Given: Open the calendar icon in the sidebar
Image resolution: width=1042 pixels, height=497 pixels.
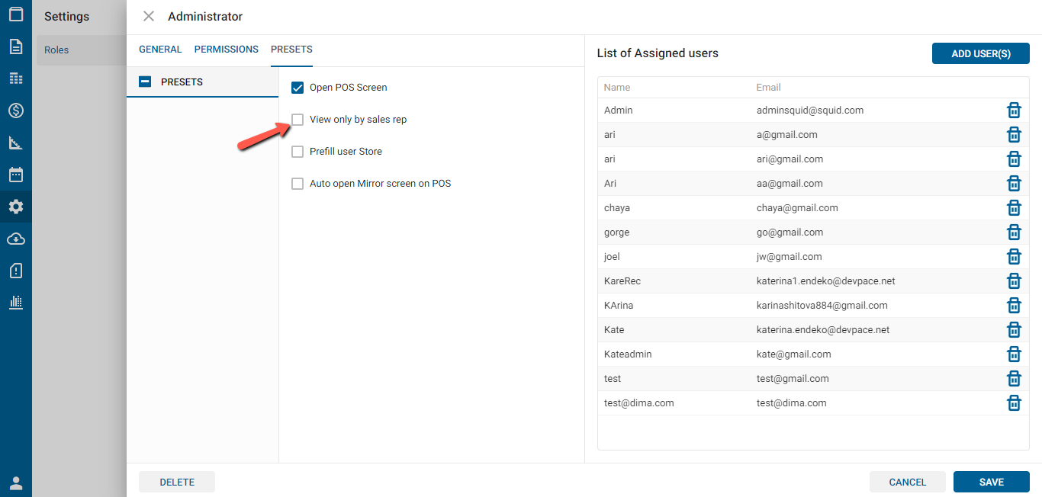Looking at the screenshot, I should pyautogui.click(x=16, y=175).
